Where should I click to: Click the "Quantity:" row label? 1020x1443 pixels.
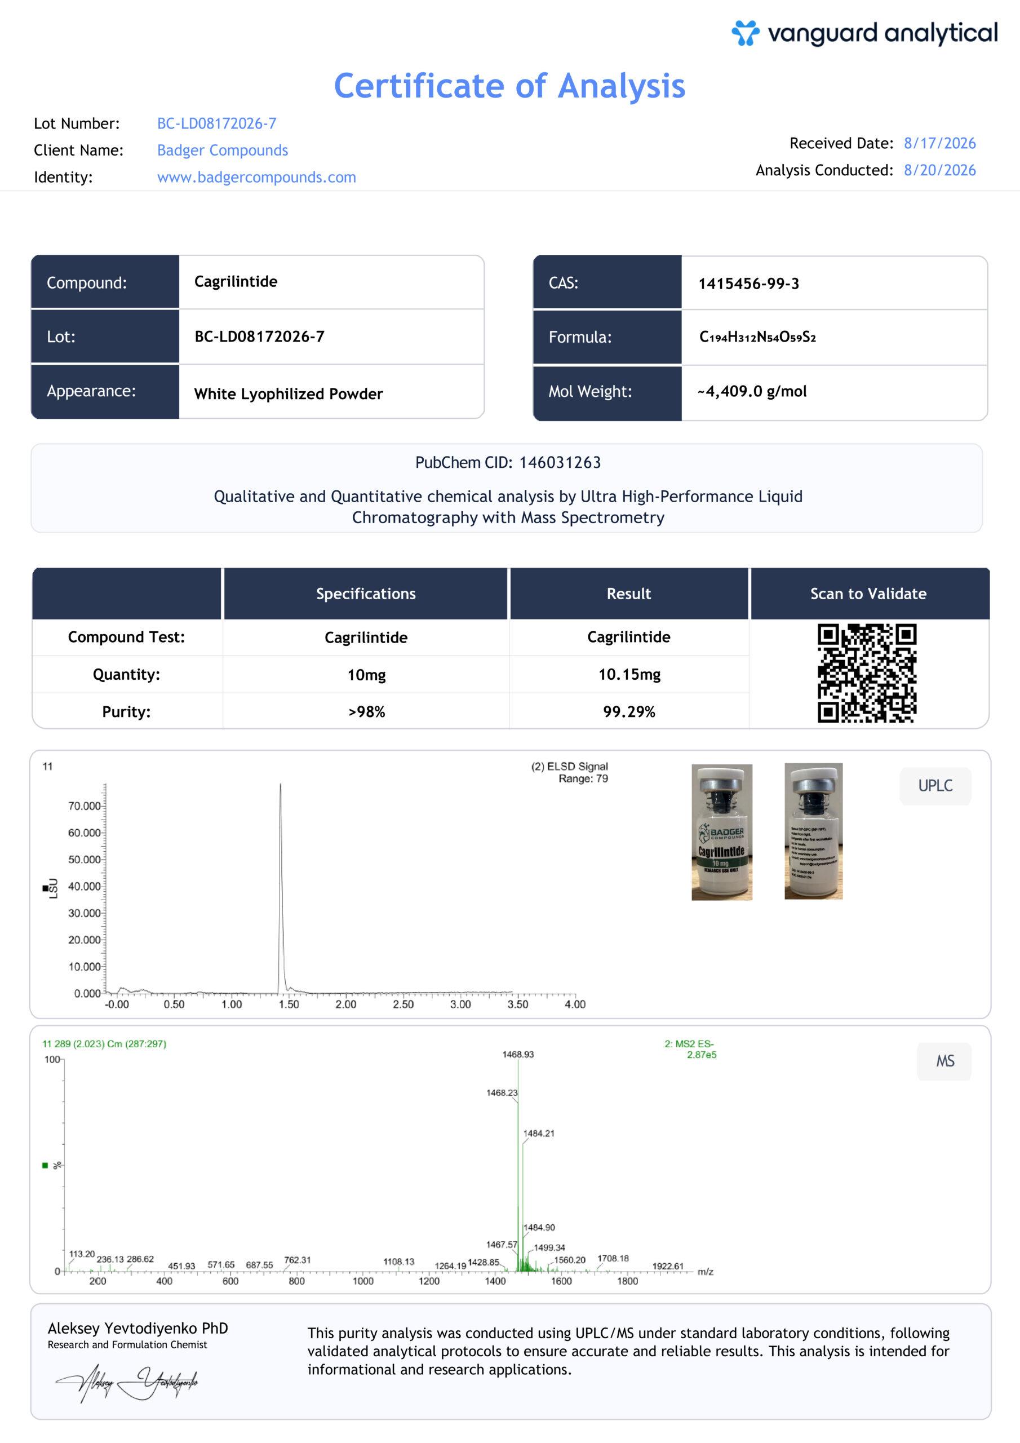click(x=126, y=674)
